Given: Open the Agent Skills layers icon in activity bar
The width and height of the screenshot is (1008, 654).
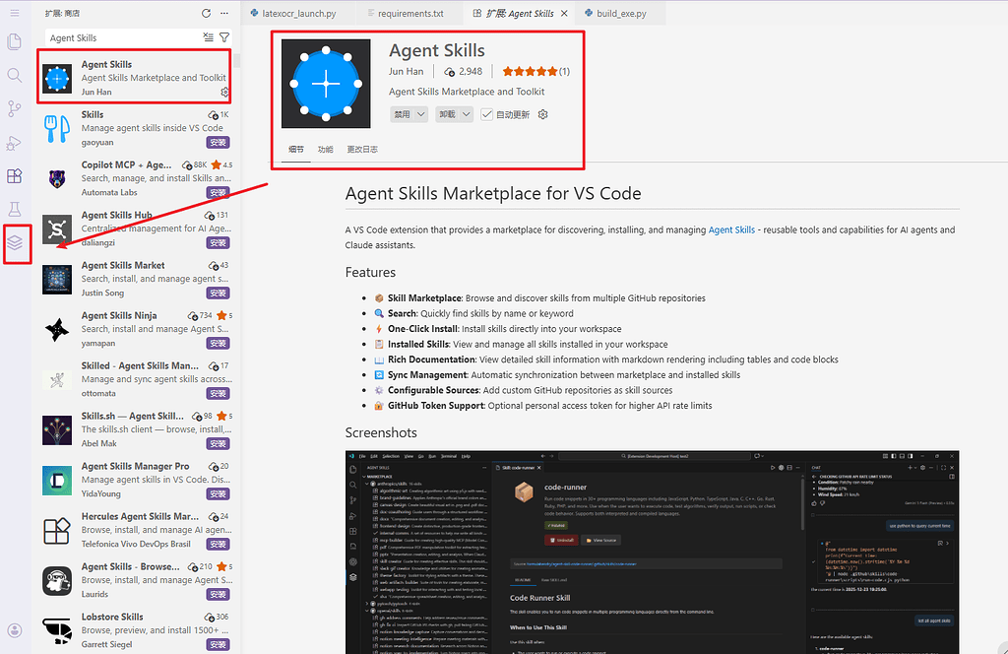Looking at the screenshot, I should (15, 242).
